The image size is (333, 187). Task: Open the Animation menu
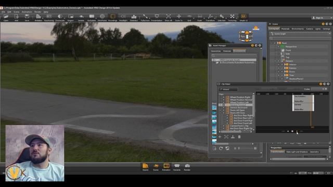tap(27, 12)
